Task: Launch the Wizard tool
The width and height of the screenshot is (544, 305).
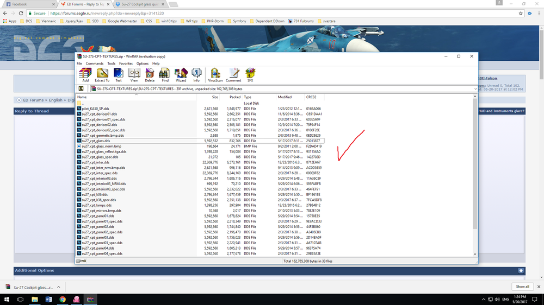Action: pyautogui.click(x=181, y=75)
